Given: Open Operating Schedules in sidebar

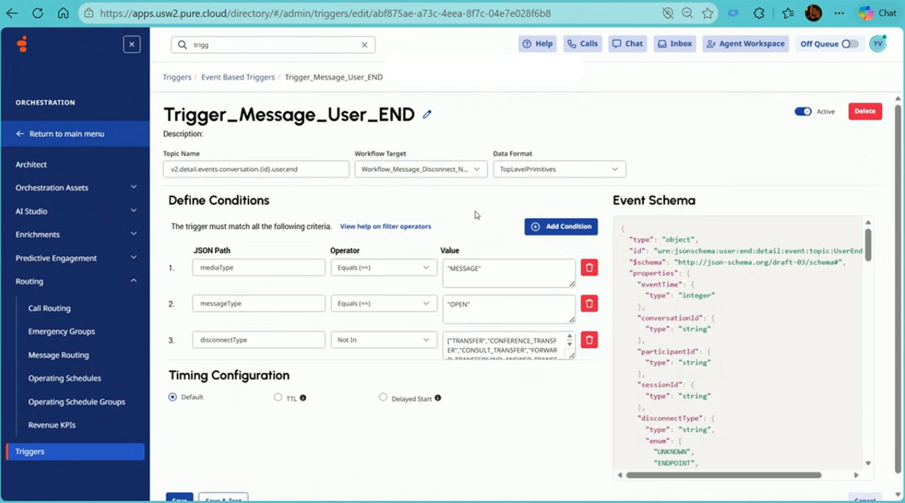Looking at the screenshot, I should (x=64, y=379).
